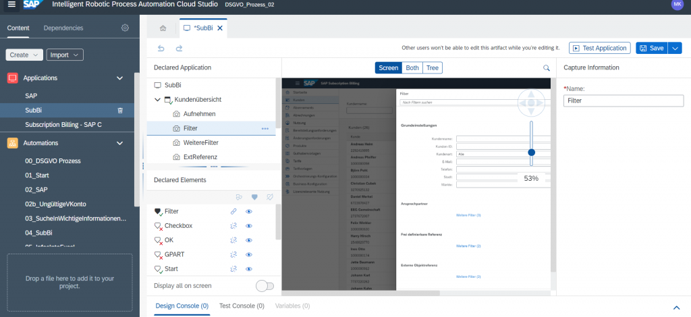691x317 pixels.
Task: Click camera icon beside Aufnehmen capture
Action: point(176,114)
